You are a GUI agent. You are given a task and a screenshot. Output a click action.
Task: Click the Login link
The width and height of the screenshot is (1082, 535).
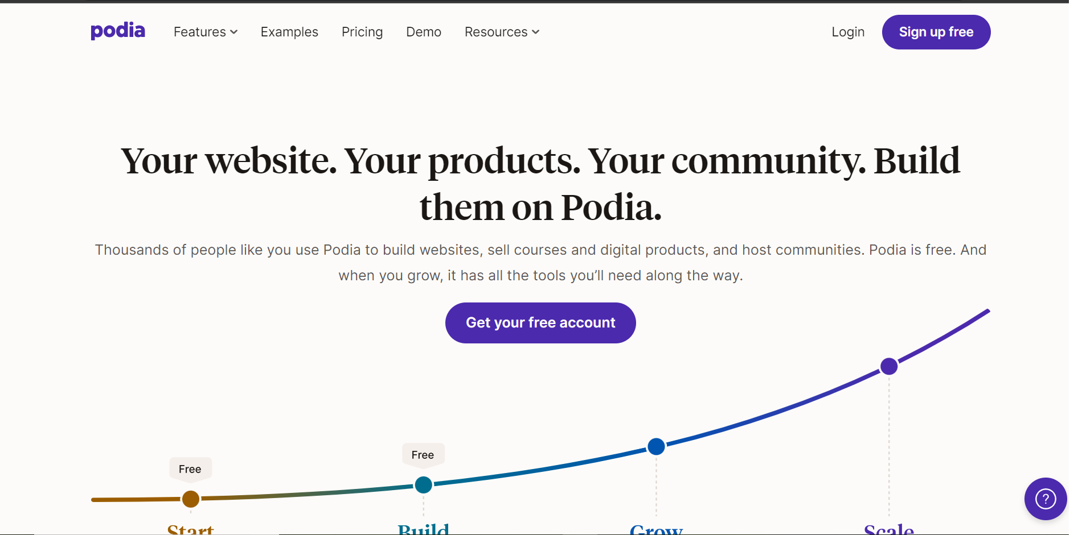(848, 32)
